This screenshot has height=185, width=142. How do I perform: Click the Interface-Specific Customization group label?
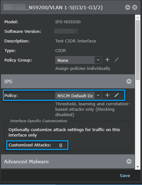click(x=38, y=121)
